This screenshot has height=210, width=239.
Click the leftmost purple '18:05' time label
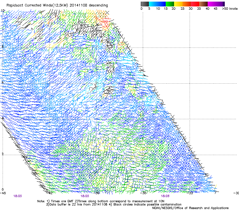point(17,196)
